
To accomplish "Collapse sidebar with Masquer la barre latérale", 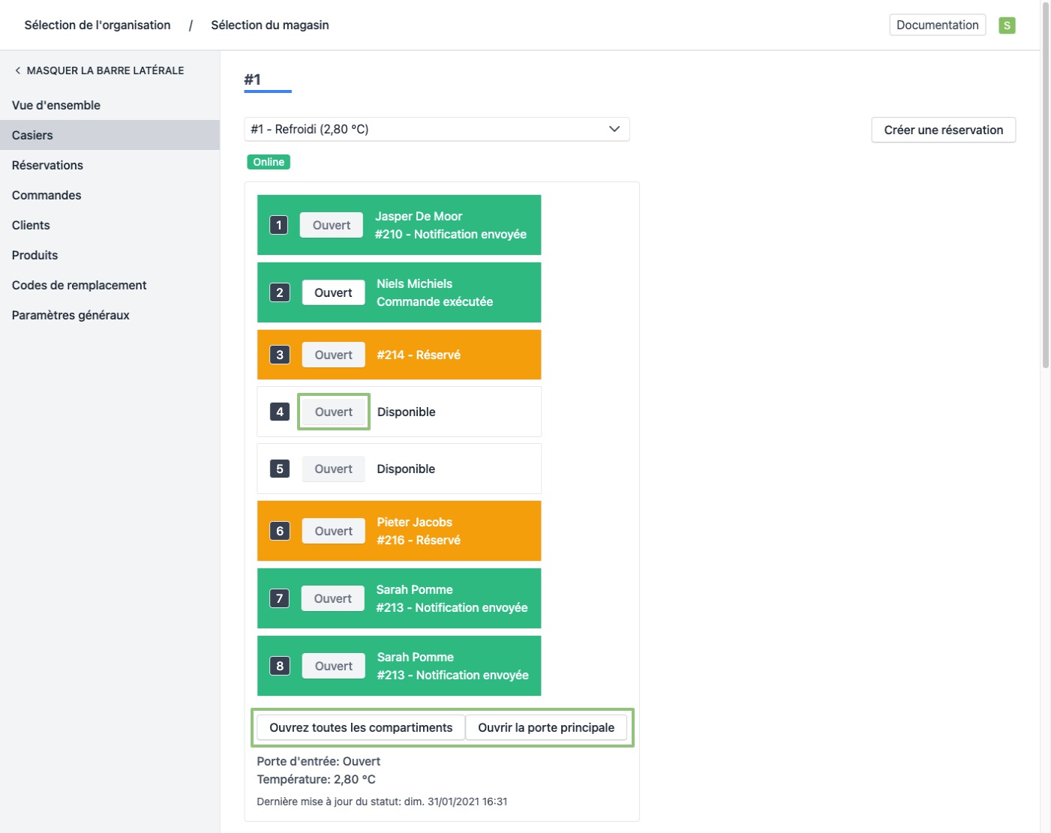I will 98,70.
